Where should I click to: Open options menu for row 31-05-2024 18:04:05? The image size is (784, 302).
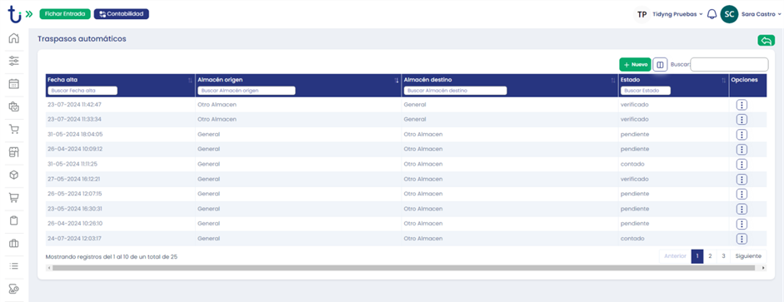742,135
